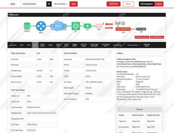Viewport: 174px width, 133px height.
Task: Click the ticket number INC43985762
Action: click(x=140, y=66)
